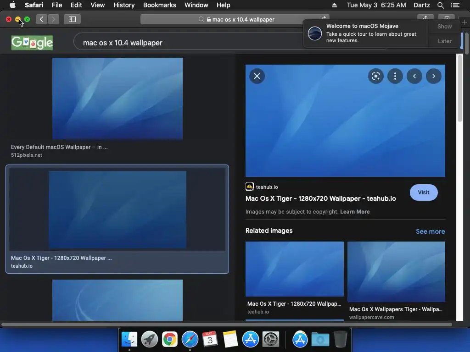
Task: Click the Learn More copyright link
Action: click(x=355, y=212)
